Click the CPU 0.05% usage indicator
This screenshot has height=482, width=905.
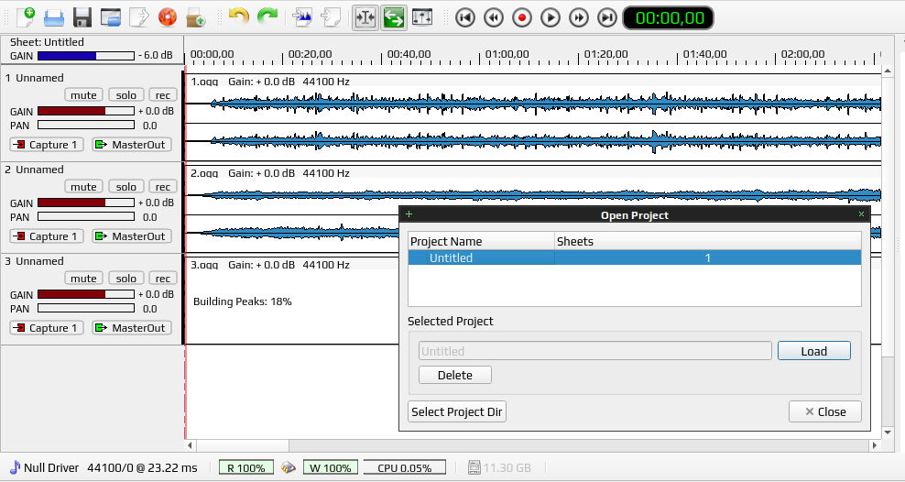405,467
